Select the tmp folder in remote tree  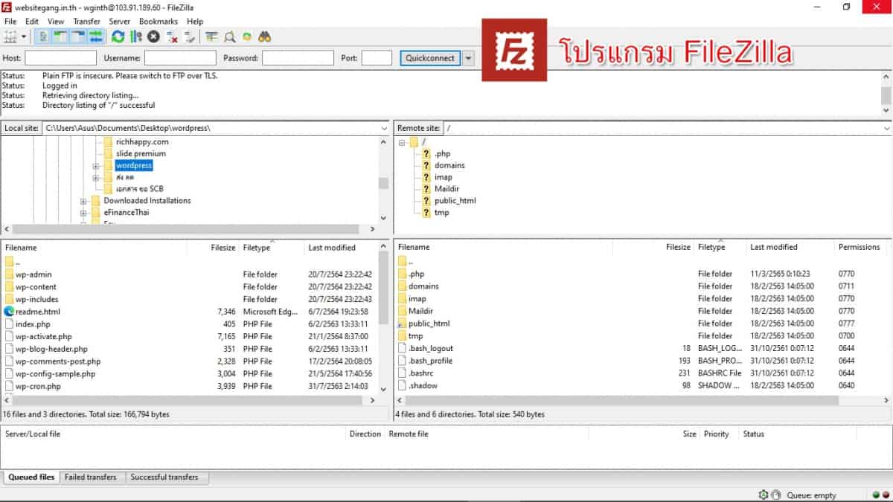tap(441, 213)
